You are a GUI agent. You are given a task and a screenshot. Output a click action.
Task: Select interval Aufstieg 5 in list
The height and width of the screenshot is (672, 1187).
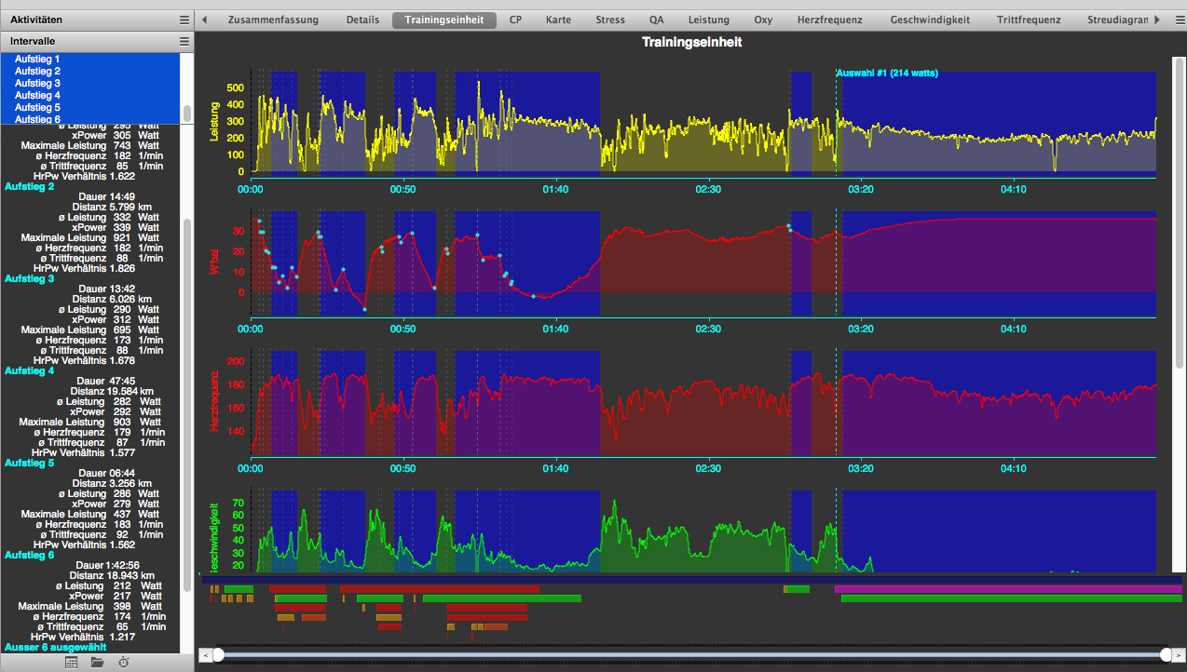click(x=91, y=107)
